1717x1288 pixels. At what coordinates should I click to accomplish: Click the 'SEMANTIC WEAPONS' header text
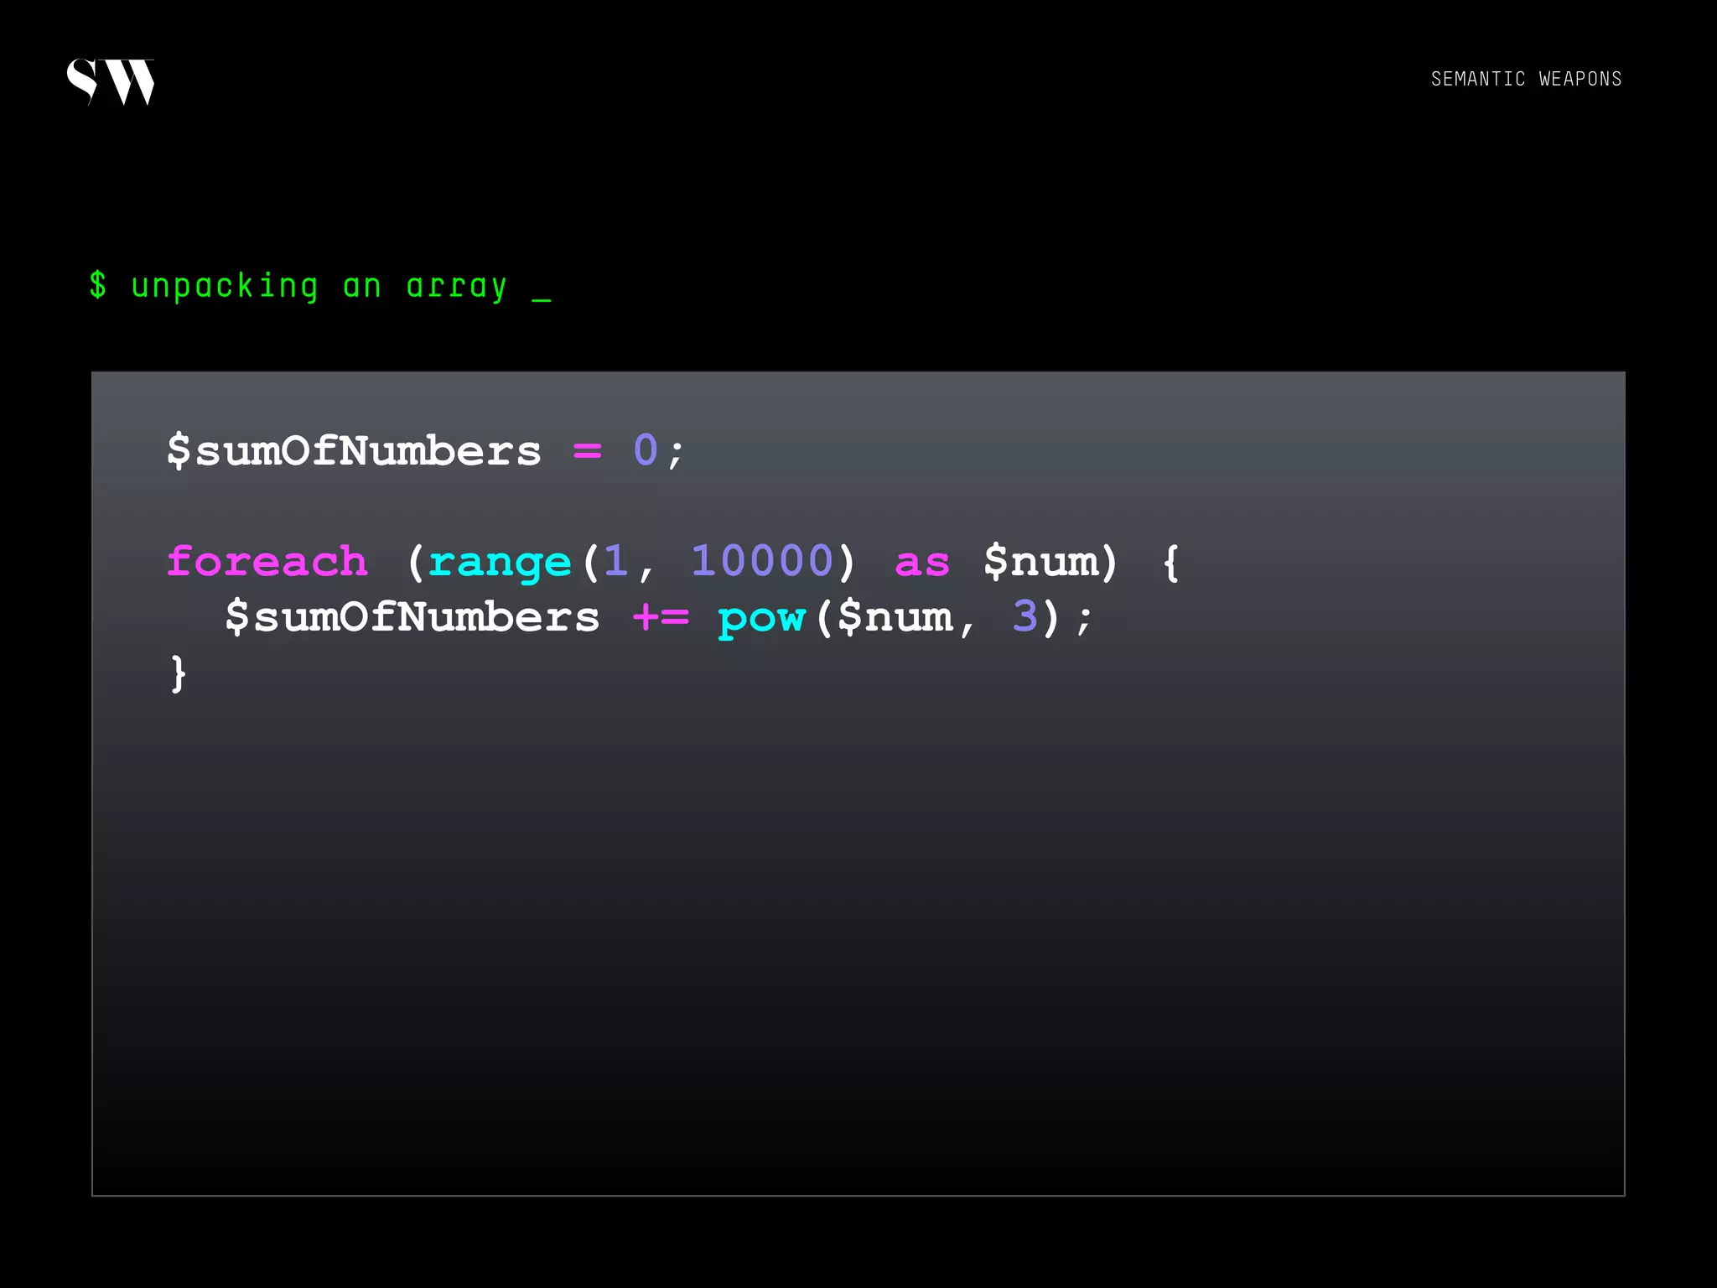pyautogui.click(x=1526, y=79)
